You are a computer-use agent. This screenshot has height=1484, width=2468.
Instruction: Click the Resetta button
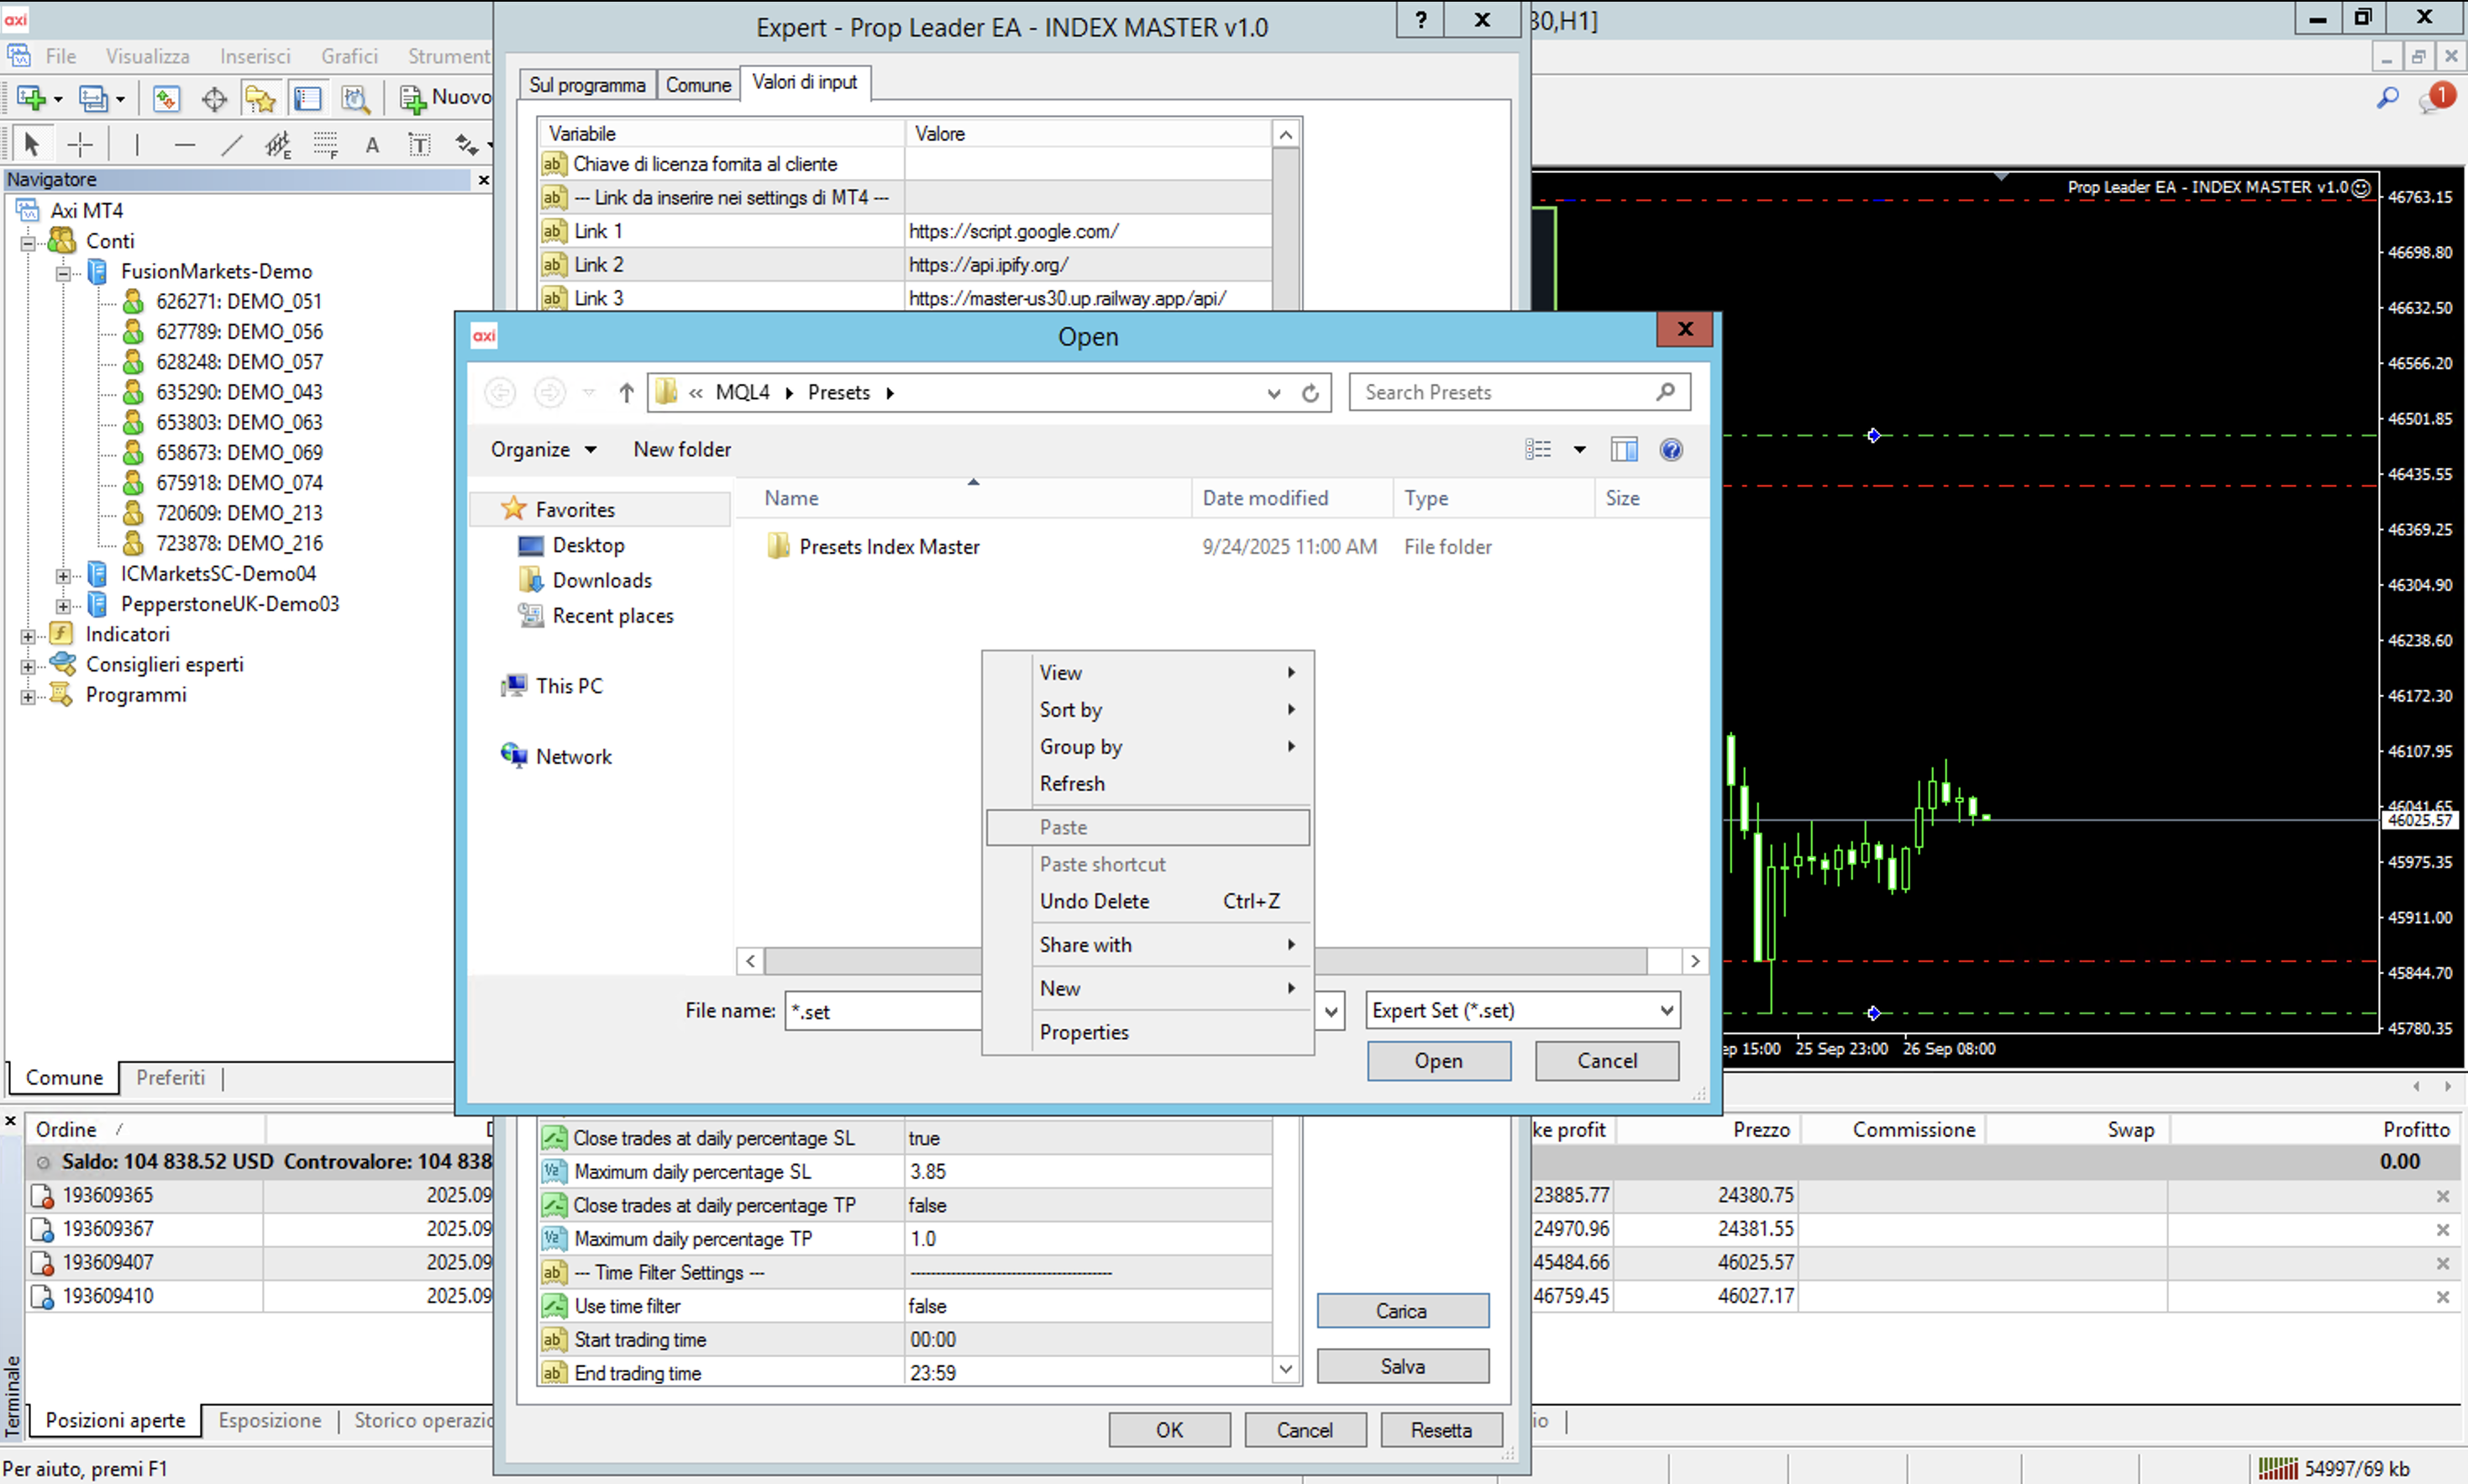point(1440,1430)
